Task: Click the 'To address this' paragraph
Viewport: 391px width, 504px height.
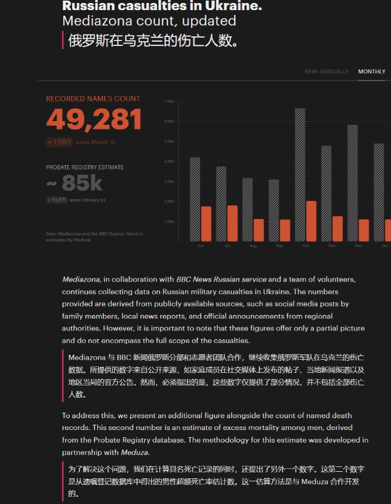Action: point(215,434)
